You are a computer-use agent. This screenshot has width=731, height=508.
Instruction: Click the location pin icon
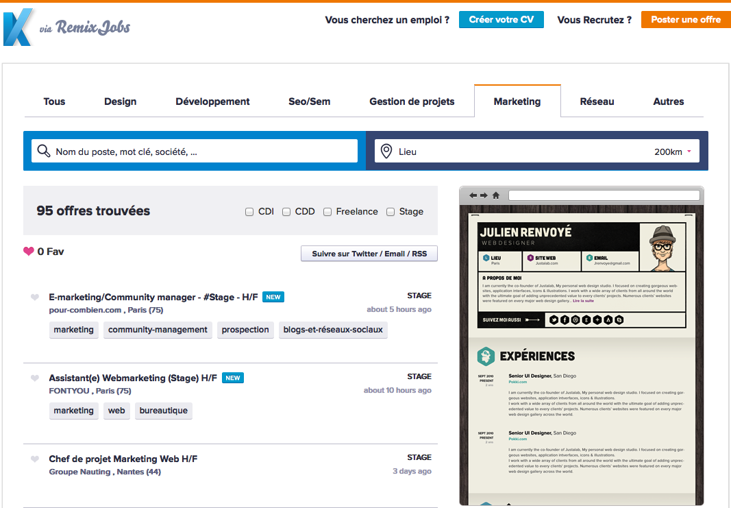pyautogui.click(x=386, y=152)
